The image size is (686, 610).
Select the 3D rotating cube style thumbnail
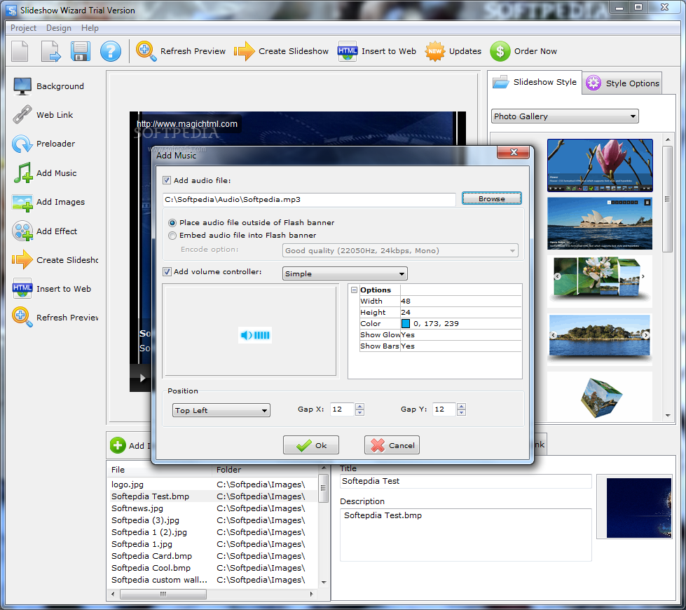point(601,397)
